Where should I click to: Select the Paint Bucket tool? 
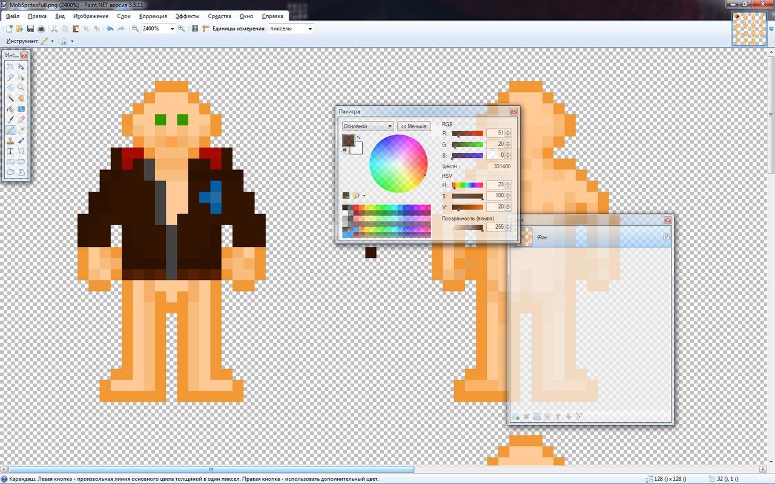pos(11,109)
